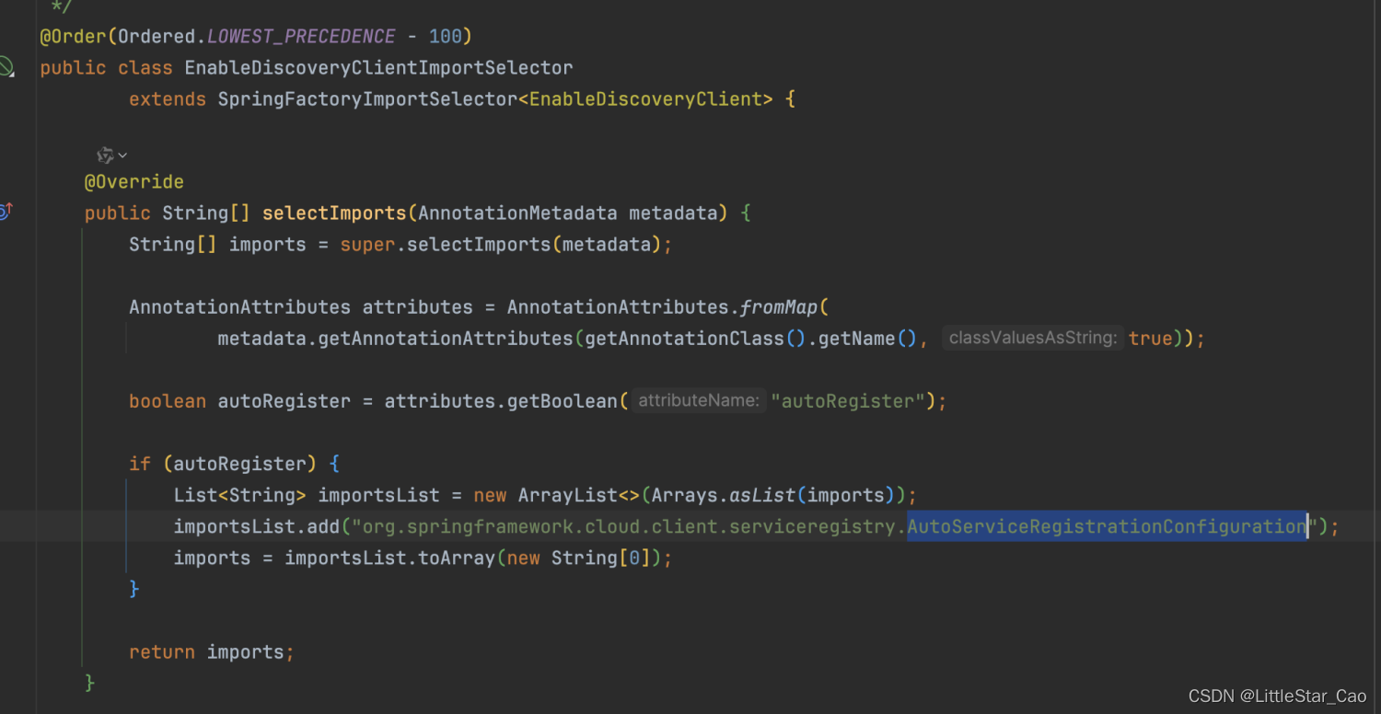Click the Arrays class reference
The width and height of the screenshot is (1381, 714).
pyautogui.click(x=684, y=495)
